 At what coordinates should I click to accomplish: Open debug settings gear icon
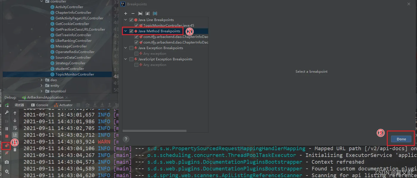coord(7,171)
